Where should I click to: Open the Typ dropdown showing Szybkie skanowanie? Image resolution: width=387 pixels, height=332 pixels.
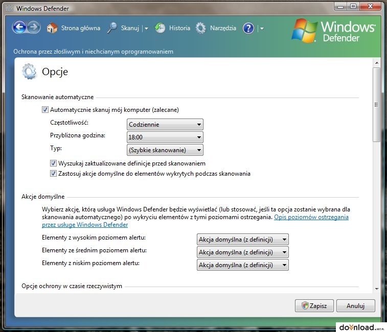165,150
